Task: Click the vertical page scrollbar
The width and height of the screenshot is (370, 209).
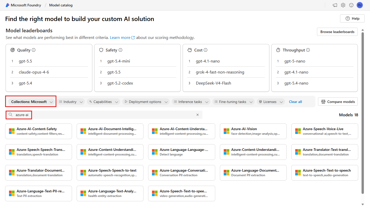Action: coord(363,113)
